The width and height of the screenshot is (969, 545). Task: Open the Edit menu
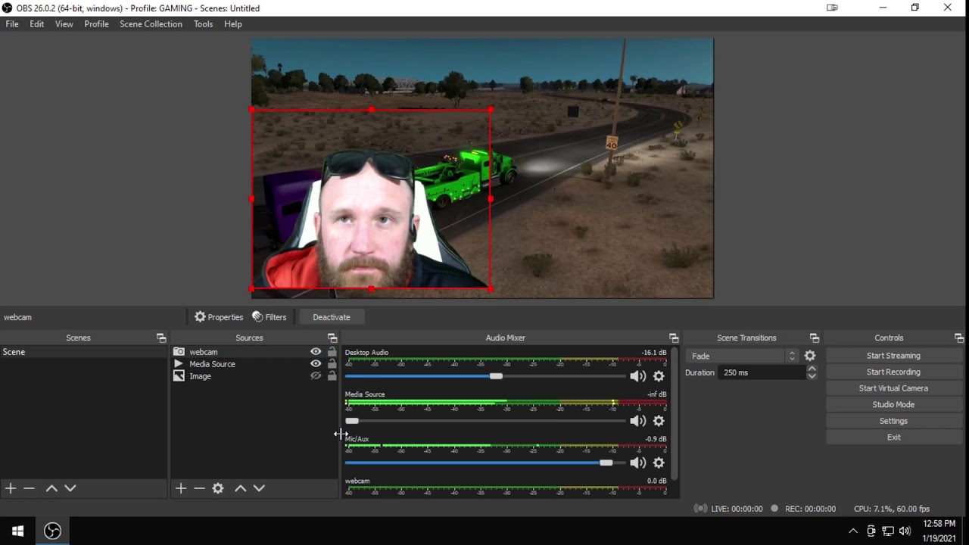[x=36, y=24]
